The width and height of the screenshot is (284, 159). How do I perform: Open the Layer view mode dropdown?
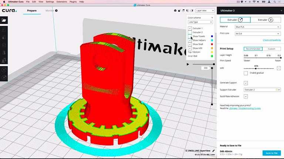(205, 11)
